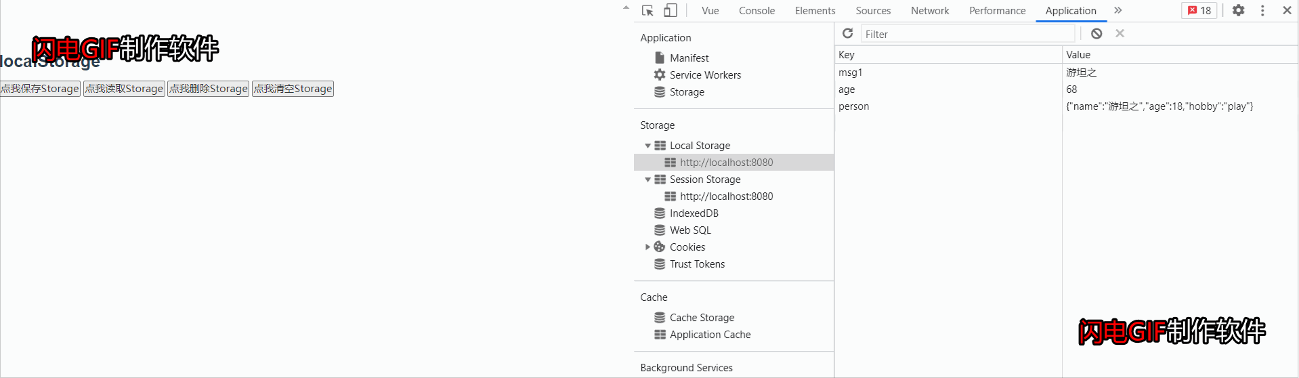Toggle the device toolbar icon
The width and height of the screenshot is (1299, 378).
click(x=670, y=10)
